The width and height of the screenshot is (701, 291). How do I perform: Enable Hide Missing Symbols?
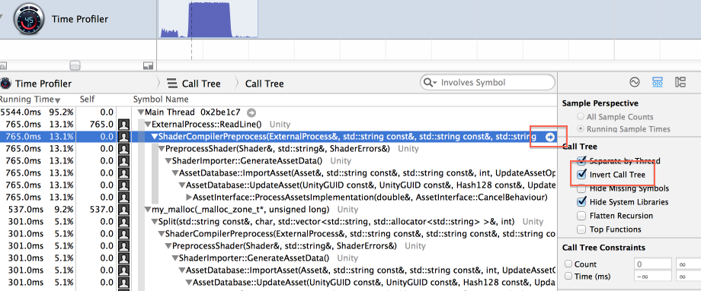point(581,188)
